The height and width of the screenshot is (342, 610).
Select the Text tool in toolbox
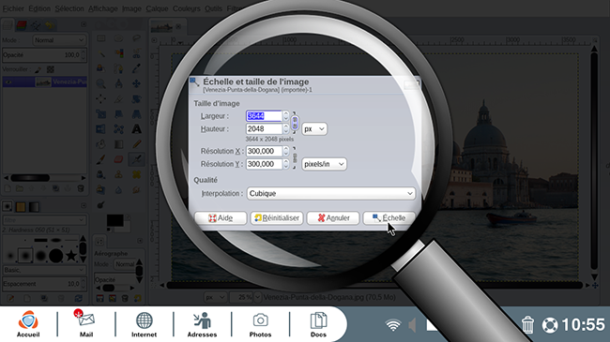[136, 128]
